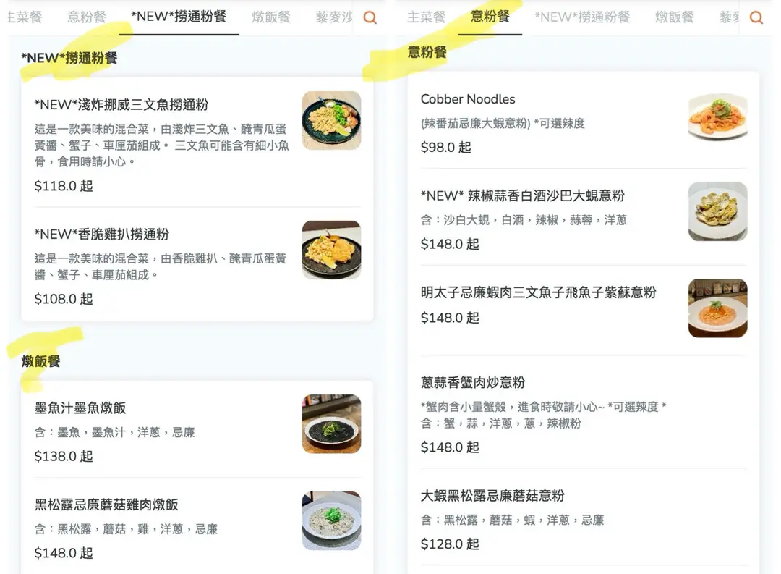This screenshot has width=781, height=574.
Task: Click the search icon in right menu panel
Action: point(756,17)
